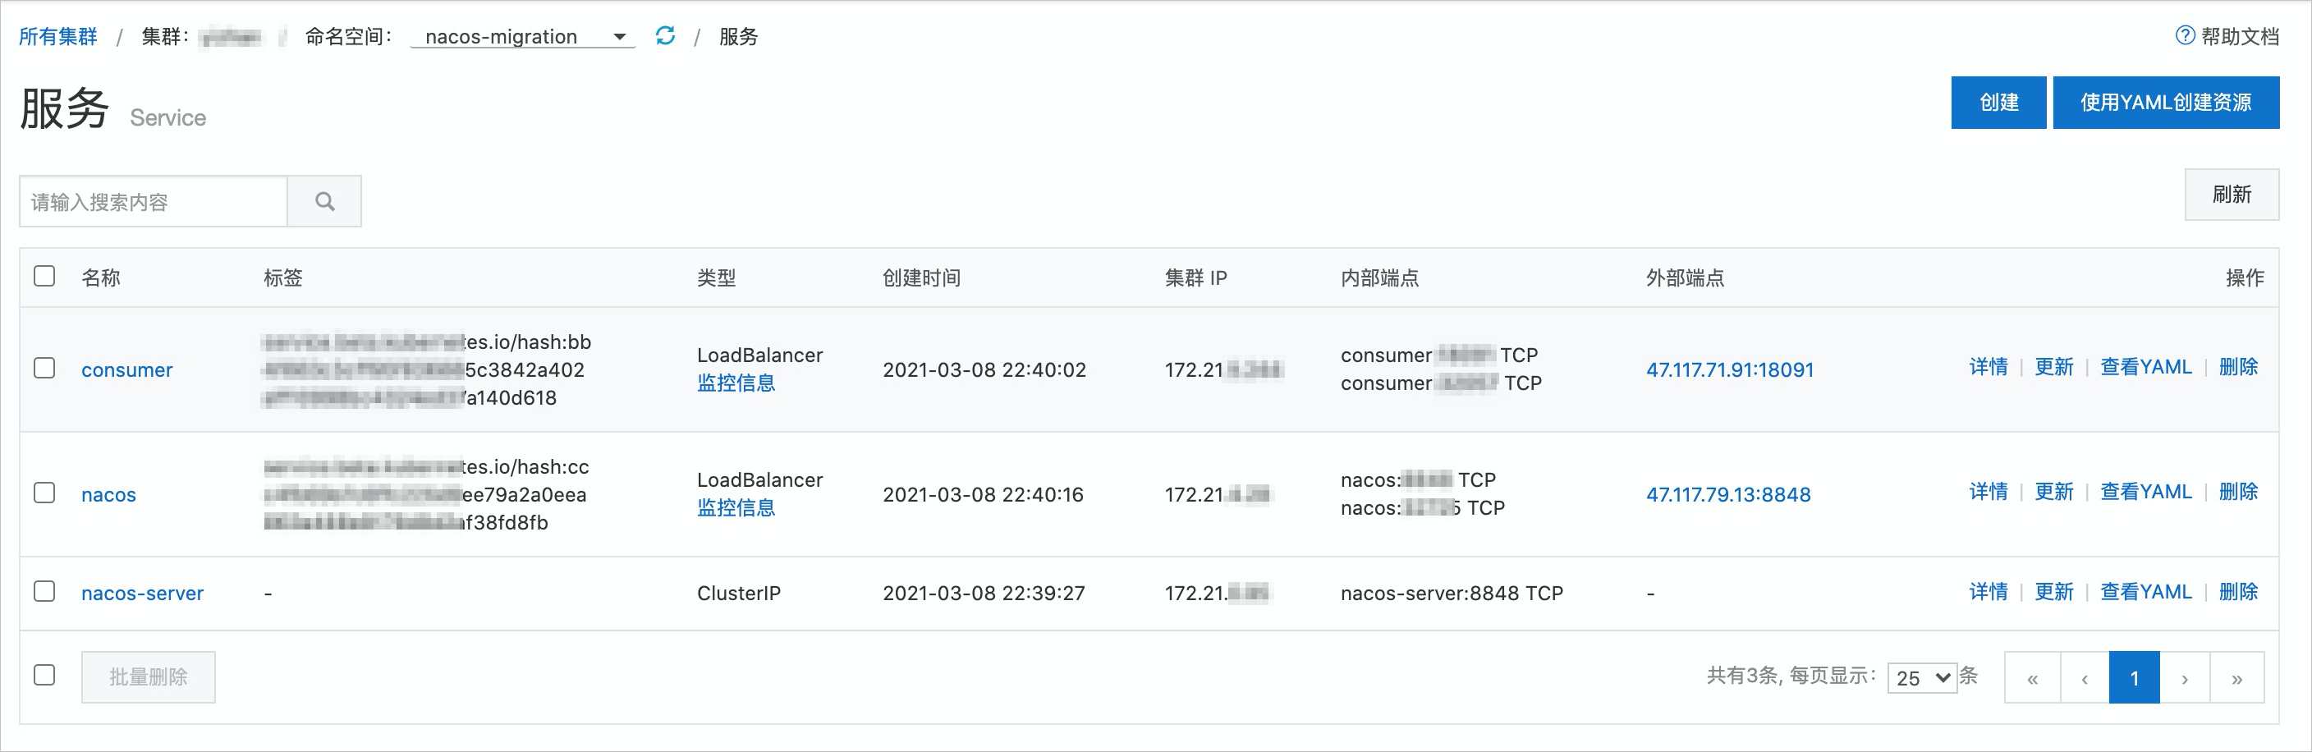The image size is (2312, 752).
Task: Click 删除 for nacos row
Action: click(x=2238, y=492)
